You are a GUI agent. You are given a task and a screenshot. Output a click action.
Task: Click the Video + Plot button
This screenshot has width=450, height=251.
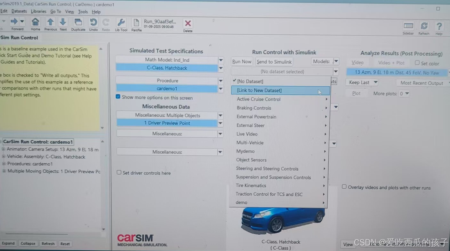pyautogui.click(x=391, y=63)
